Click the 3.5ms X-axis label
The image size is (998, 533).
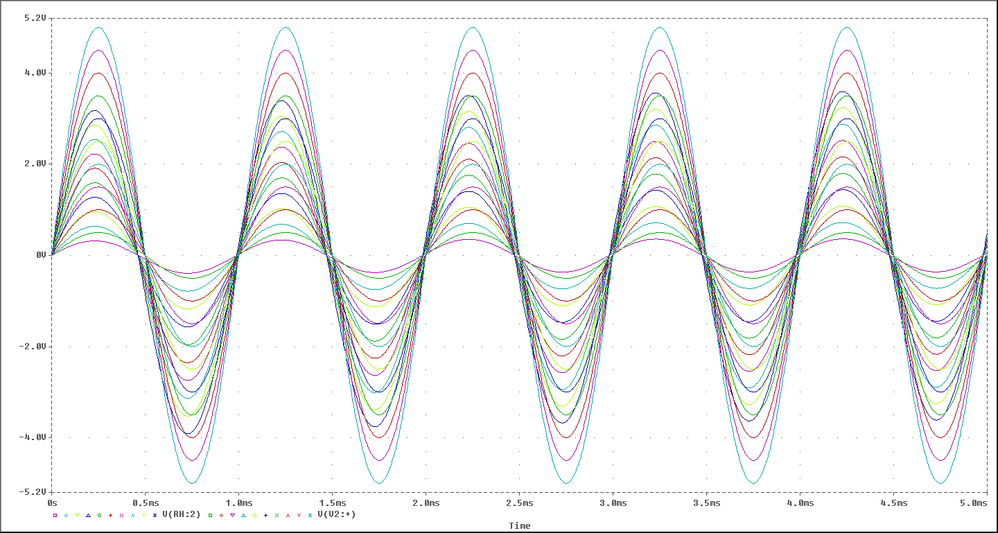(x=706, y=502)
